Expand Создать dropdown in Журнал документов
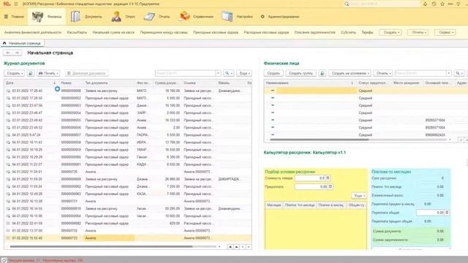The height and width of the screenshot is (263, 468). [x=14, y=73]
